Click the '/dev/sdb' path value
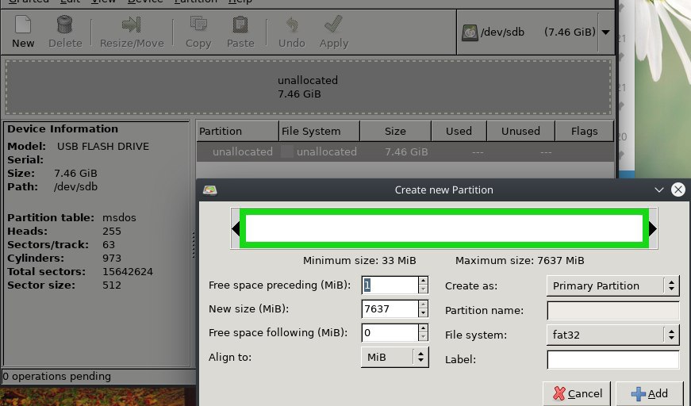 pyautogui.click(x=75, y=186)
